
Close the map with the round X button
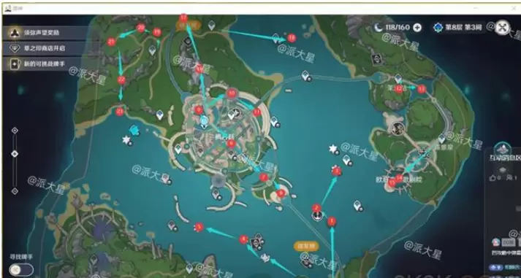click(x=502, y=28)
